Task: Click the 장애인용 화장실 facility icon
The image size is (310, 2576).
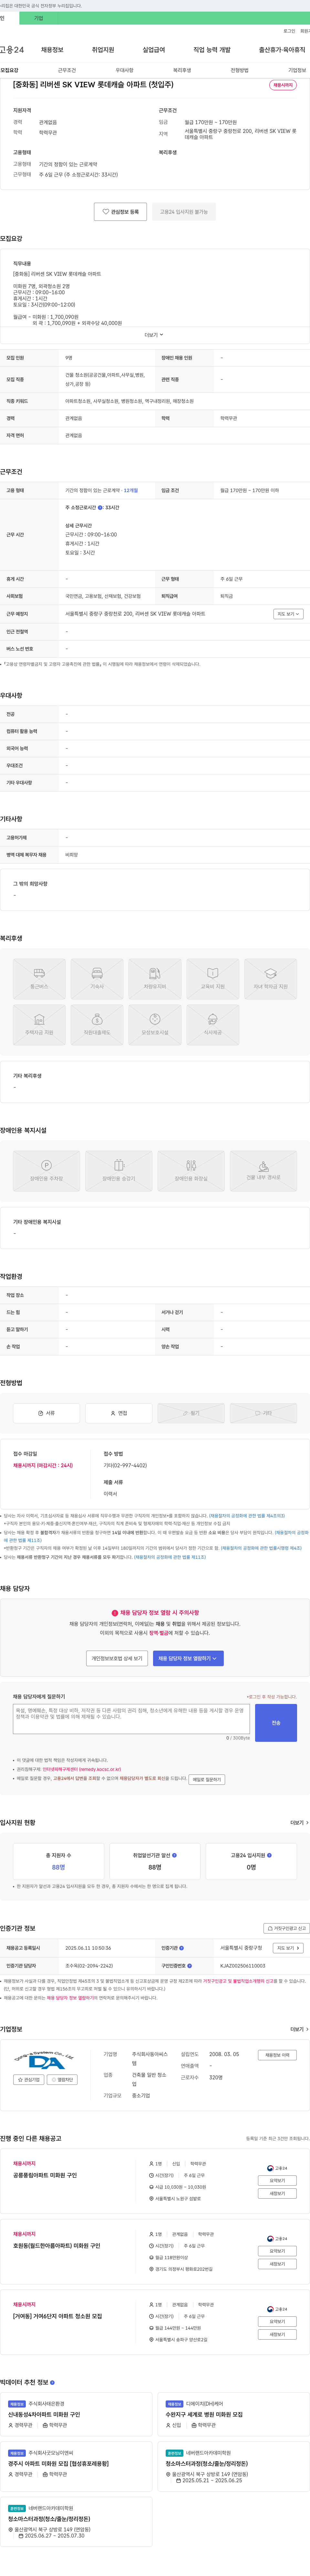Action: coord(191,1171)
